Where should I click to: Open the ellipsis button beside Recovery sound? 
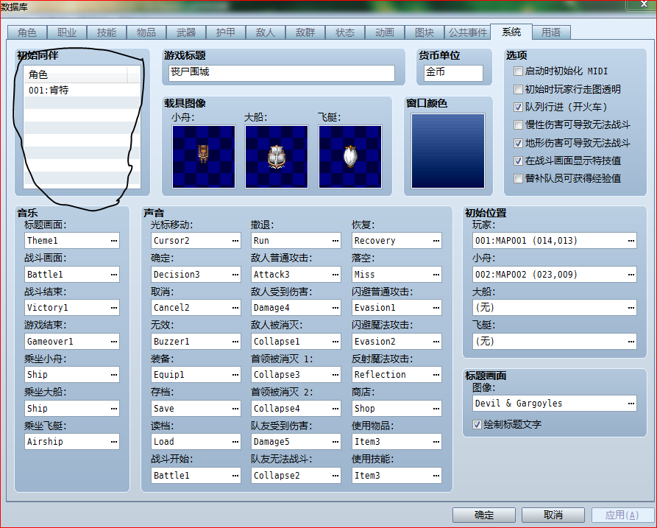pos(436,241)
